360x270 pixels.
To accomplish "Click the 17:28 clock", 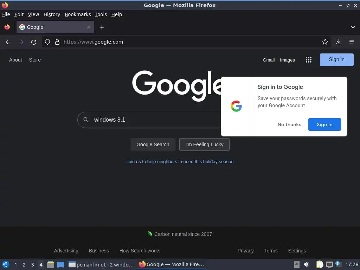I will 352,264.
